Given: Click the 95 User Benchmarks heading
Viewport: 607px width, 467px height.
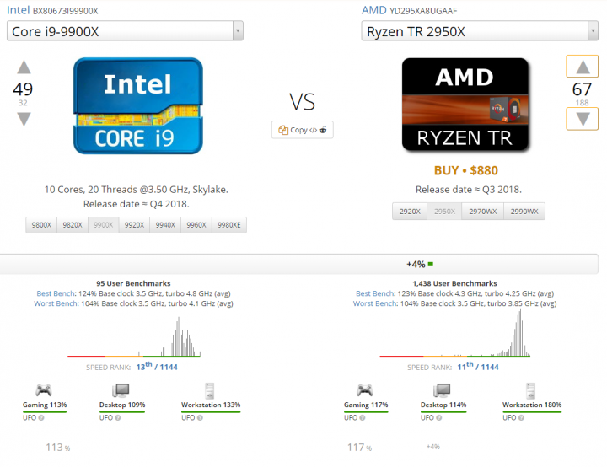Looking at the screenshot, I should (133, 283).
